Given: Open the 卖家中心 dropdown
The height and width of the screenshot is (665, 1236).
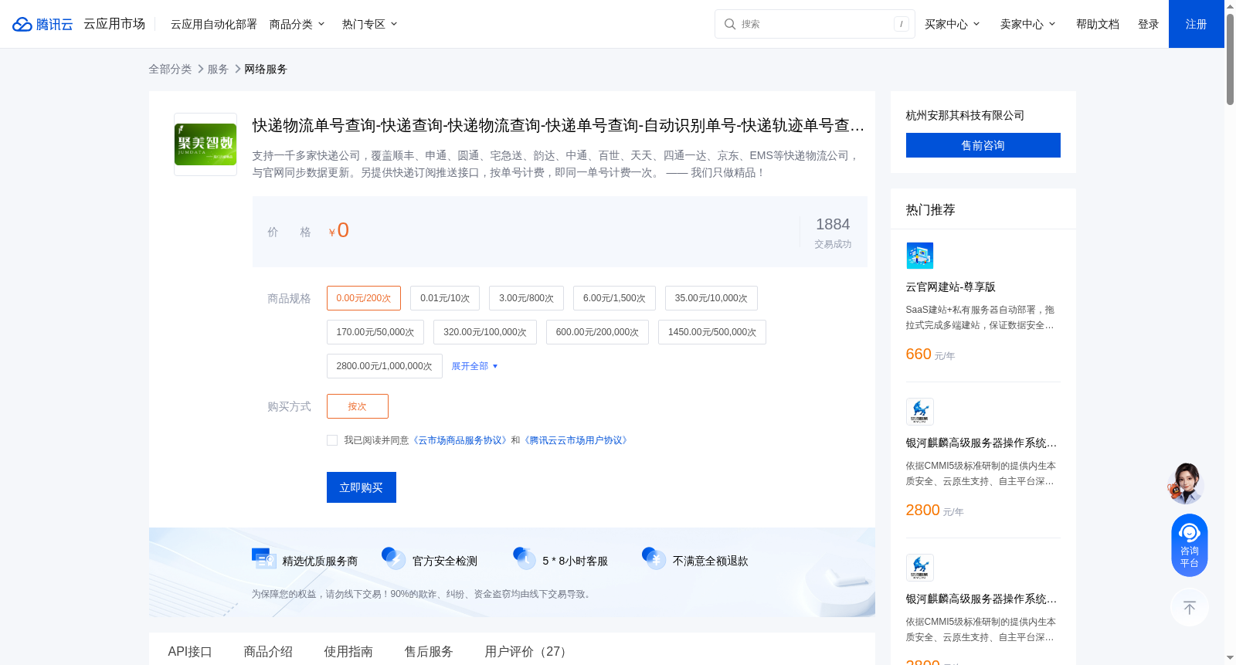Looking at the screenshot, I should (x=1028, y=24).
